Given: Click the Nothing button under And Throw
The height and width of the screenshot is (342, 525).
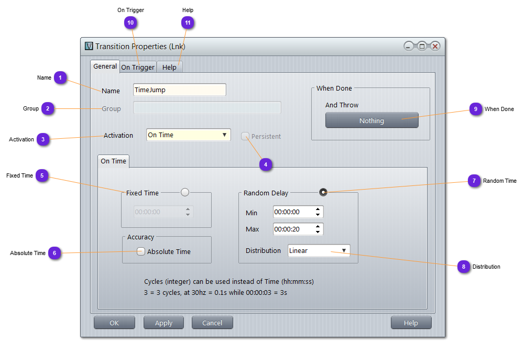Looking at the screenshot, I should pos(371,120).
